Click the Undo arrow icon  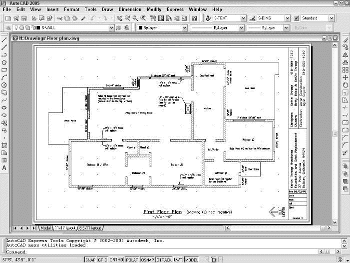tap(93, 18)
